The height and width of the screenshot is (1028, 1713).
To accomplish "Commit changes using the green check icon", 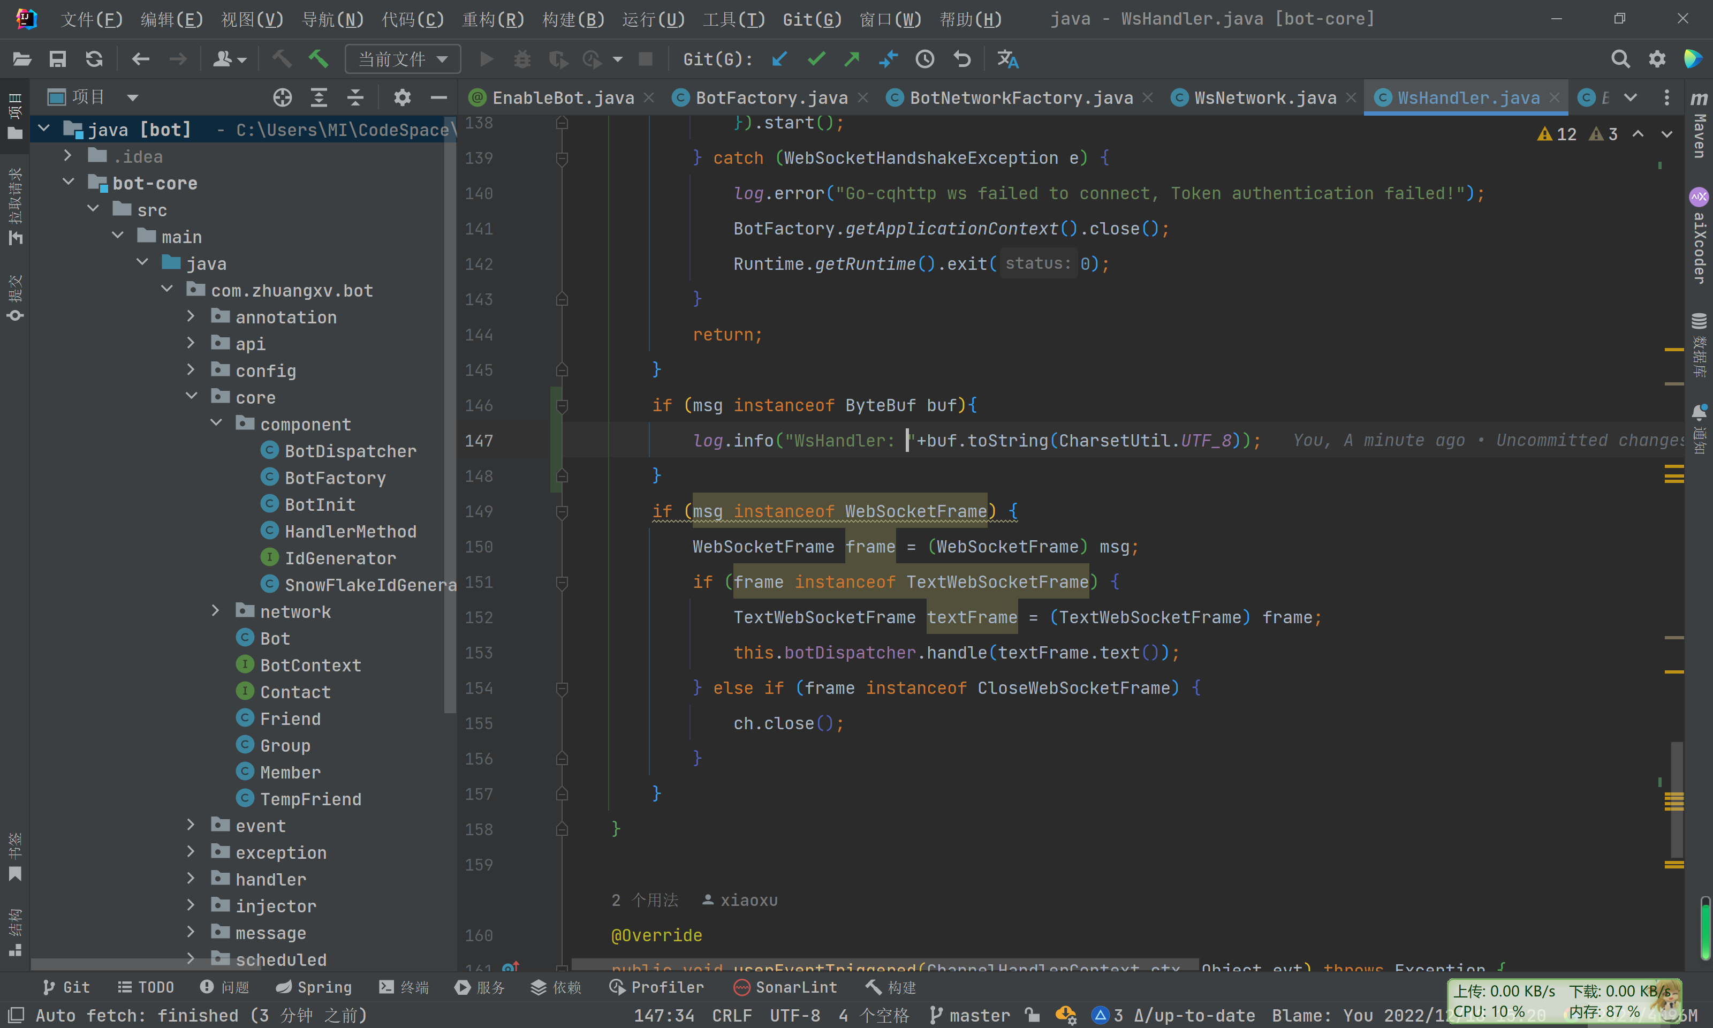I will tap(816, 59).
